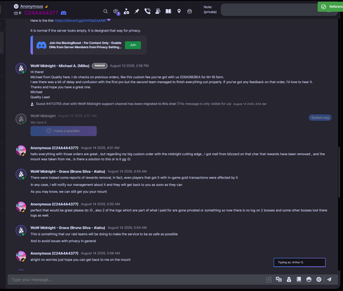Click the message 'As you may know, we can still get you your mount'
Viewport: 343px width, 291px height.
(x=69, y=191)
